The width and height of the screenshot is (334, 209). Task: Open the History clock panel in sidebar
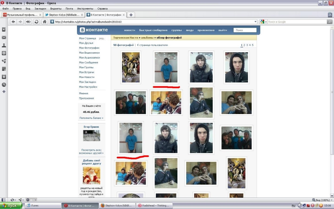(x=4, y=85)
